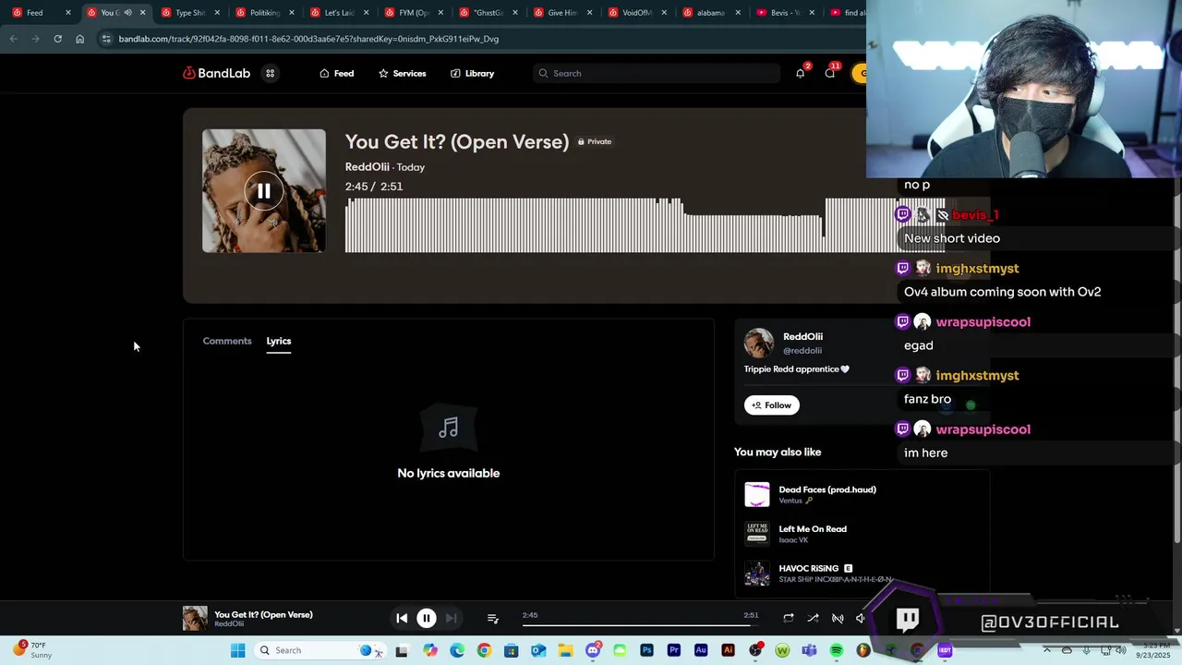The image size is (1182, 665).
Task: Select the Lyrics tab
Action: point(279,341)
